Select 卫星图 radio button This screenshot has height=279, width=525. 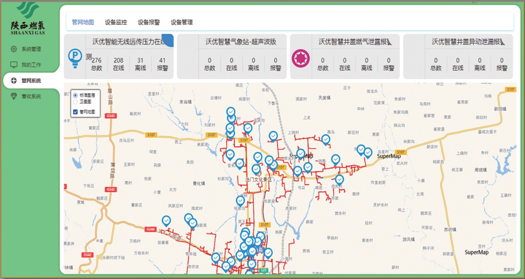75,102
